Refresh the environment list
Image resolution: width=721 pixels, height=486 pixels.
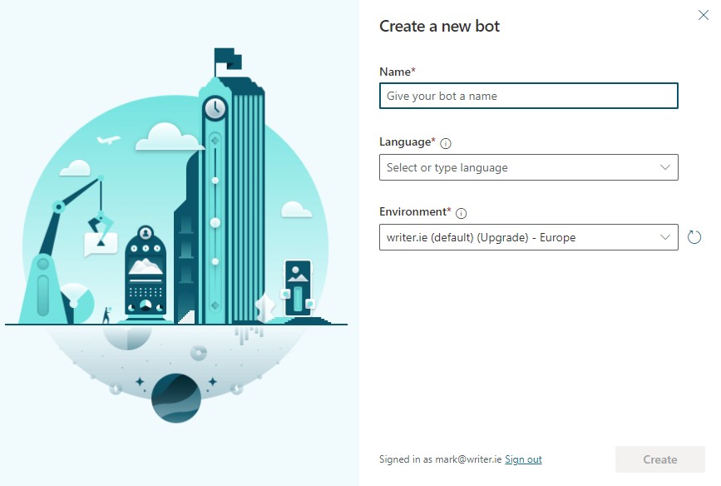click(694, 237)
